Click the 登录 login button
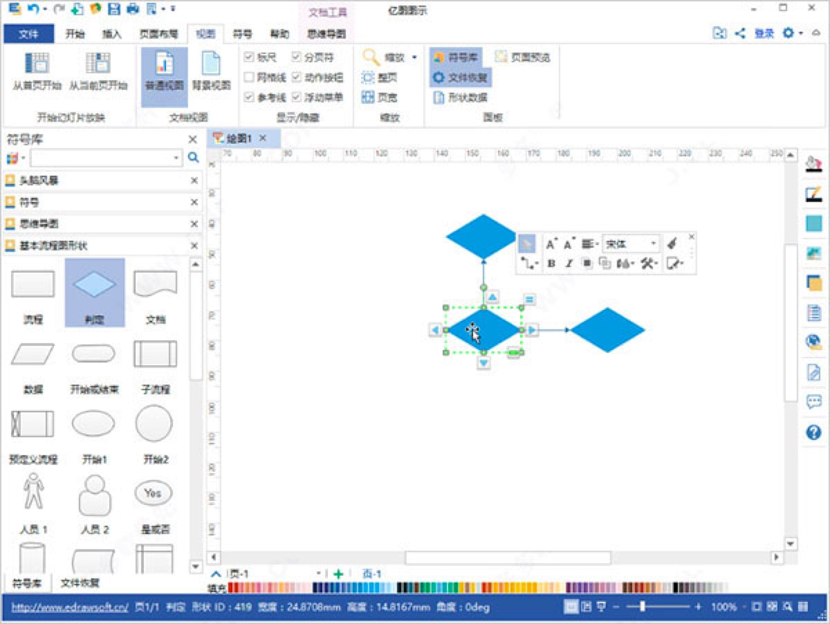This screenshot has height=624, width=830. pos(764,33)
